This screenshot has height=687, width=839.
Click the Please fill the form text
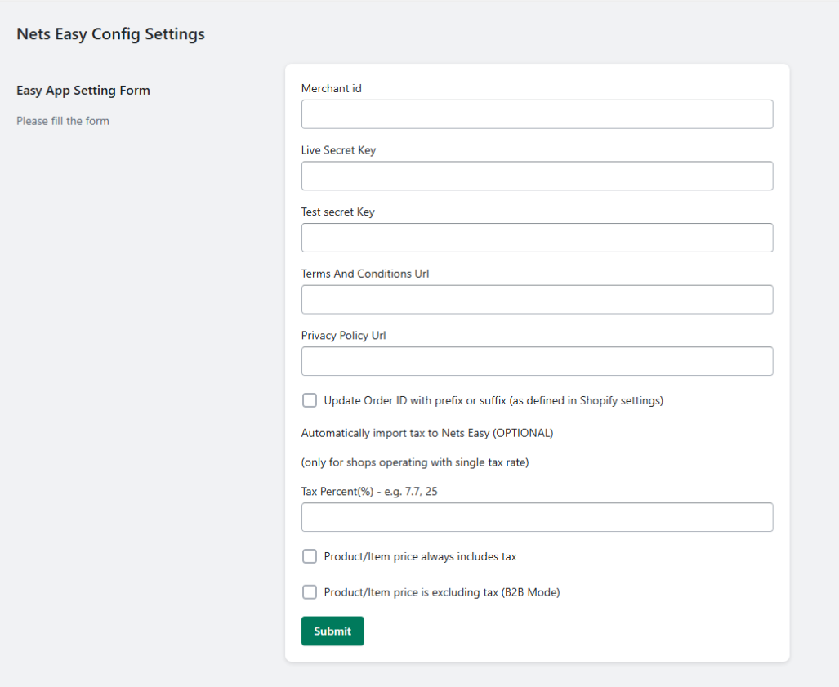pos(62,121)
